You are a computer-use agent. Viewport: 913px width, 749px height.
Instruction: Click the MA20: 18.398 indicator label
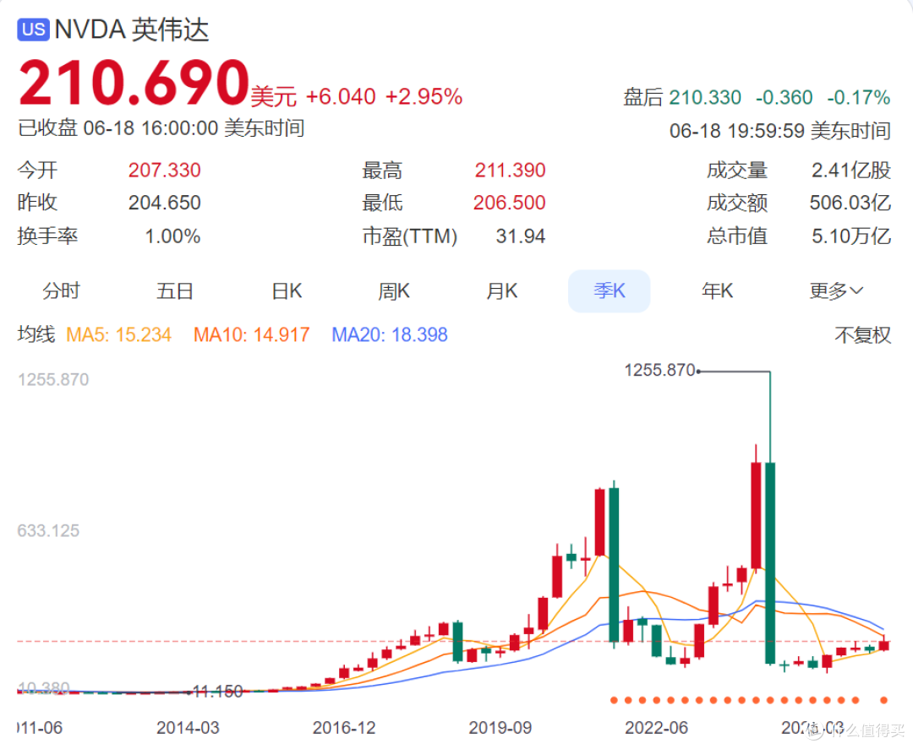click(x=390, y=335)
